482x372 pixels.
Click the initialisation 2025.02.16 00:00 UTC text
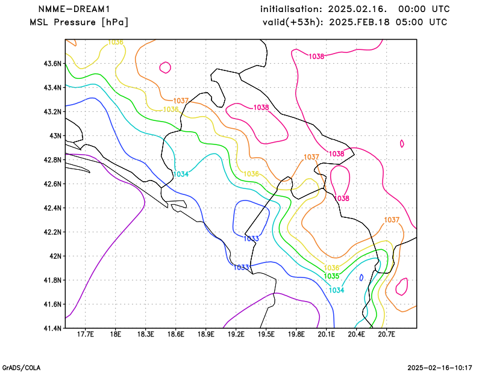tap(355, 9)
